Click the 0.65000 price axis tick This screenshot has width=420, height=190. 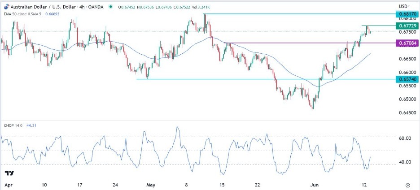[x=407, y=99]
